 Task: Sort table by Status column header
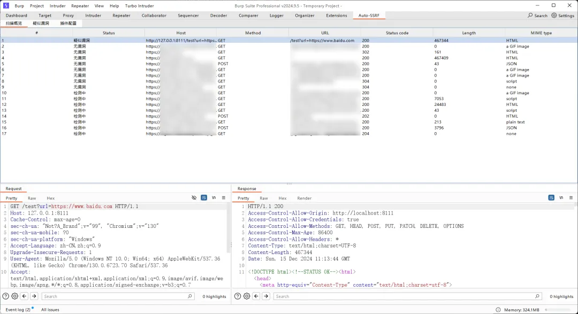pyautogui.click(x=109, y=33)
